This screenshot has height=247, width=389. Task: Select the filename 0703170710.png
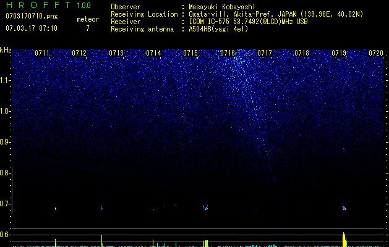pyautogui.click(x=32, y=16)
